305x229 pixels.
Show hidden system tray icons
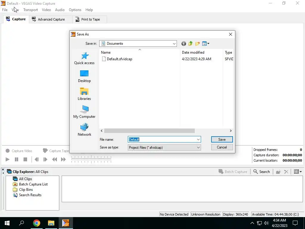[252, 223]
